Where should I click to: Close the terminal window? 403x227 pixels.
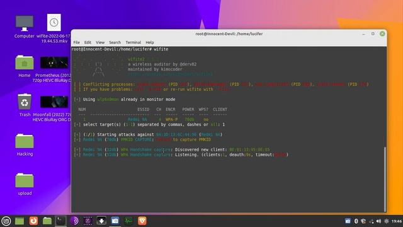tap(382, 33)
